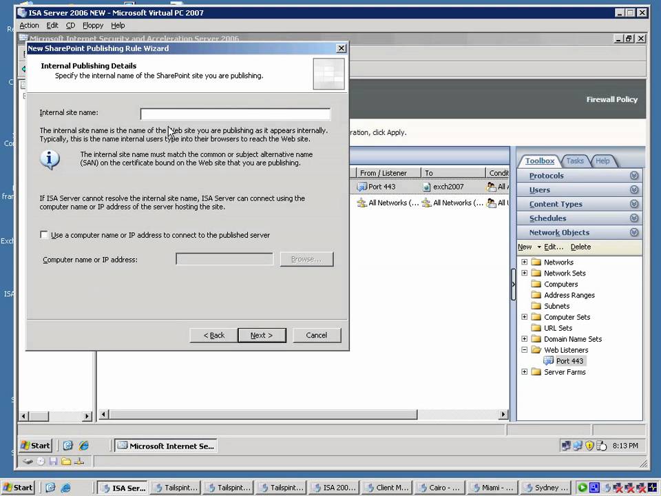Open the Floppy menu
661x496 pixels.
[x=93, y=25]
